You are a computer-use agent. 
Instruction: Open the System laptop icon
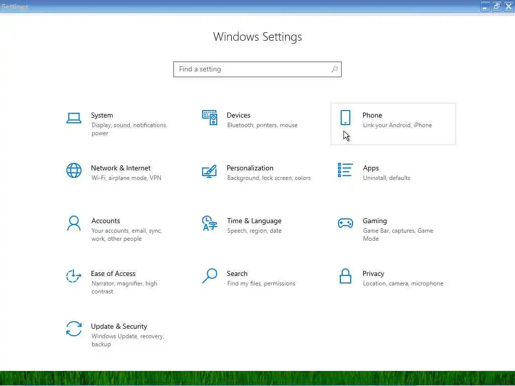click(x=73, y=118)
